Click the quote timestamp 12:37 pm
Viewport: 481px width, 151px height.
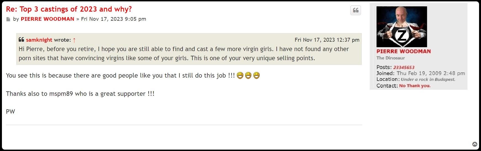(x=327, y=40)
